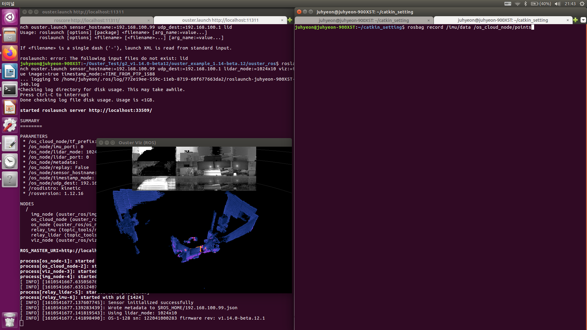Switch to the roscore http://localhost:11311/ tab
The image size is (587, 330).
tap(87, 20)
